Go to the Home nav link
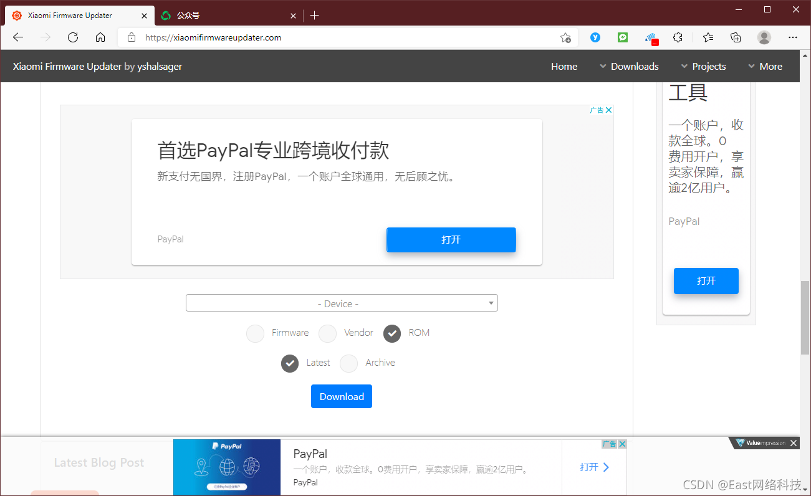 coord(564,67)
